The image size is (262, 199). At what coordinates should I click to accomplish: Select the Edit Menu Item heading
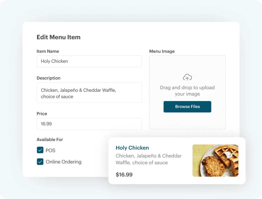coord(58,37)
